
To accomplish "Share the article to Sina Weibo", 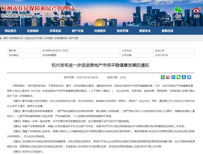I will tap(168, 77).
